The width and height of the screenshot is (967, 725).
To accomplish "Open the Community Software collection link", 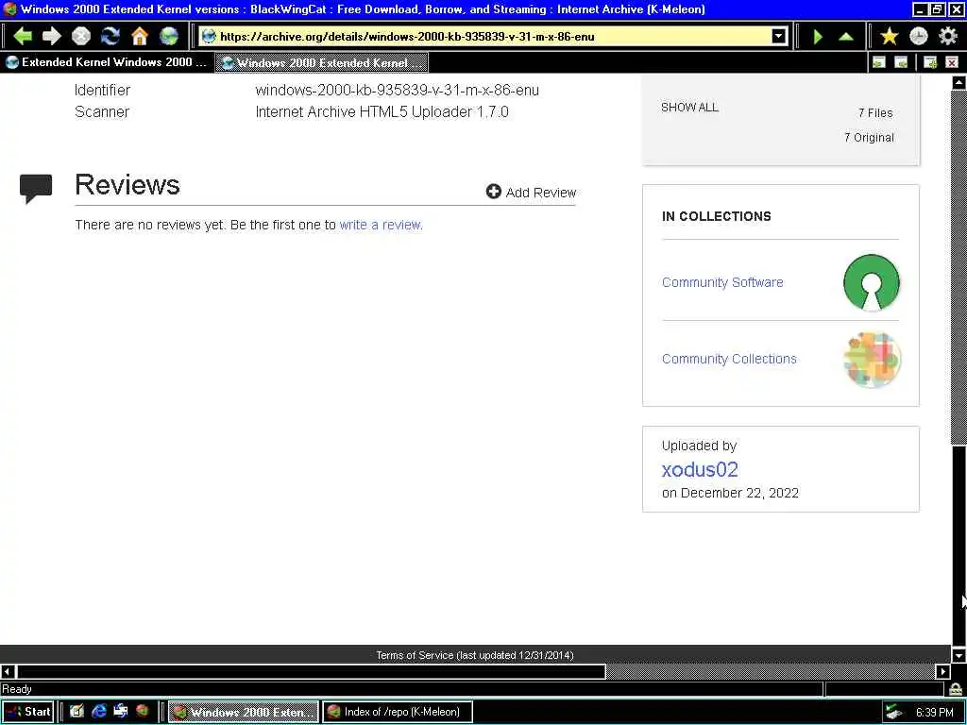I will (722, 282).
